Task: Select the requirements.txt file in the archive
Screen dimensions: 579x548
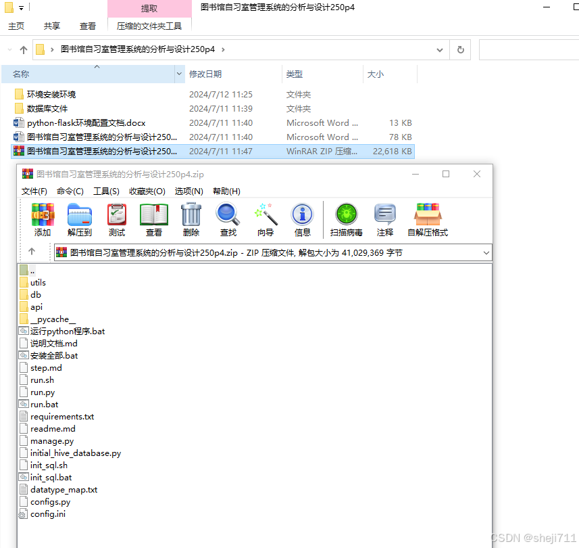Action: pos(61,416)
